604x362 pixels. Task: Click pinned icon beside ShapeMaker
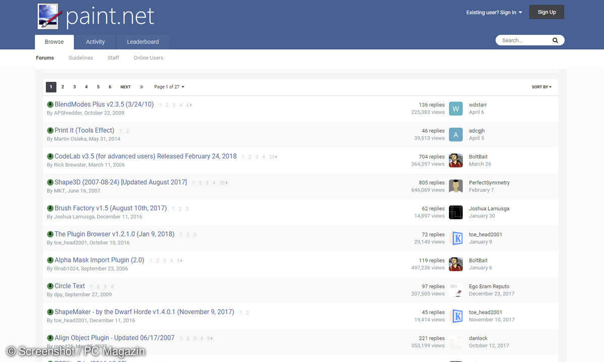[50, 312]
